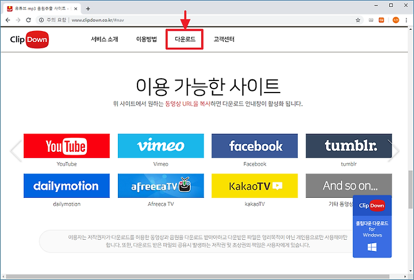Click the horizontal scrollbar at bottom
This screenshot has width=414, height=280.
point(198,277)
